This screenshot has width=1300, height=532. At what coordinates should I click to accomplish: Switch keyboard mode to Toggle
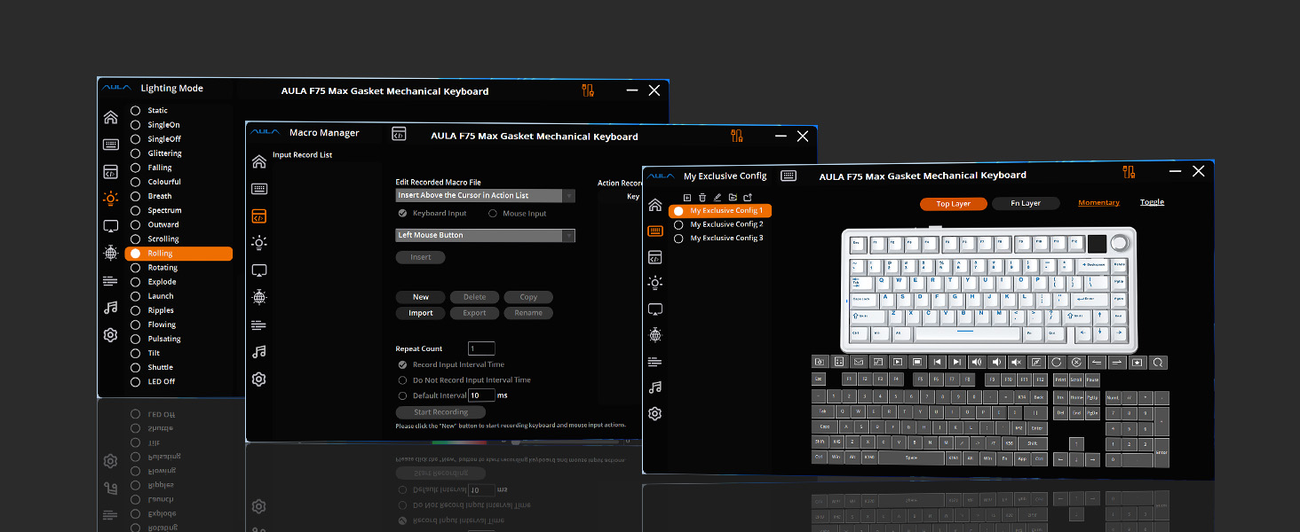tap(1152, 201)
